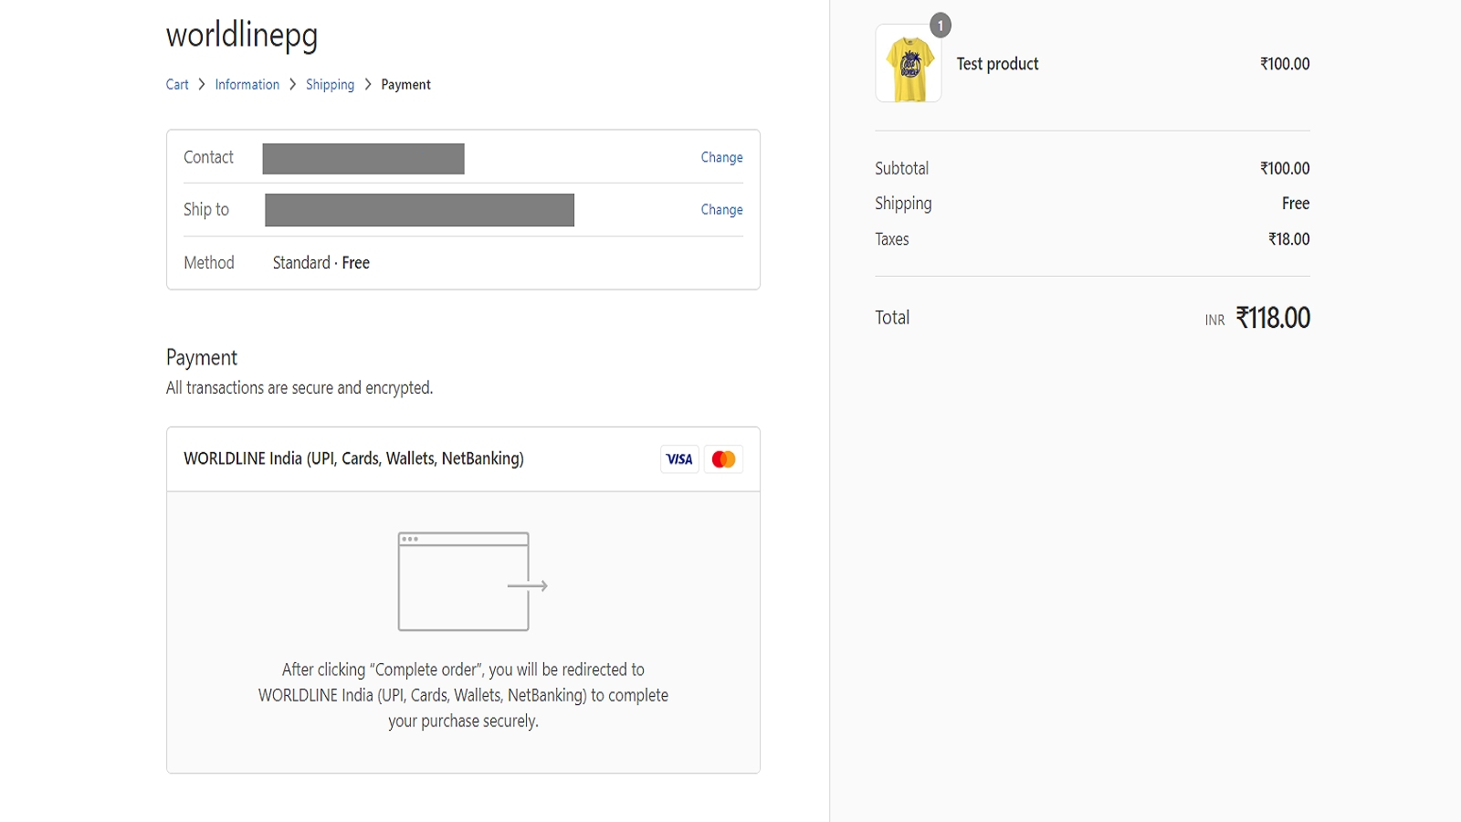Click the Ship to redacted address
1461x822 pixels.
(420, 210)
